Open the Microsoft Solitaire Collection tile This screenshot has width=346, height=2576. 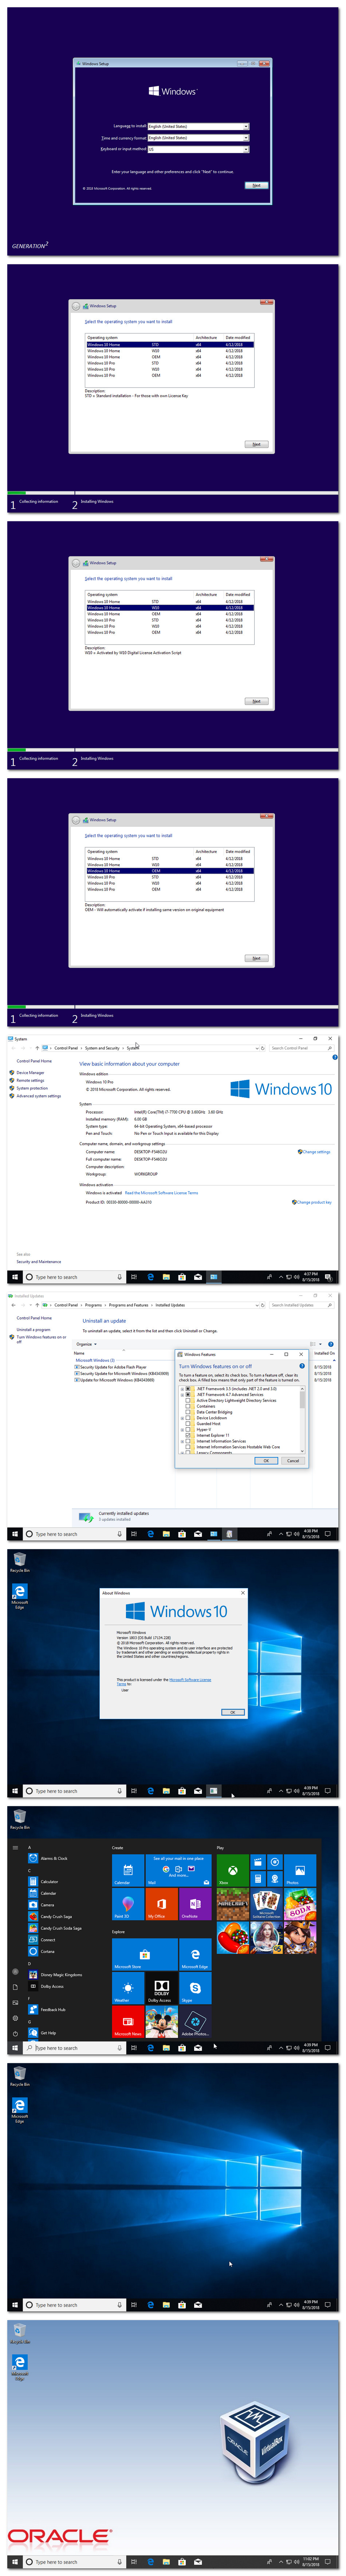[x=266, y=1904]
